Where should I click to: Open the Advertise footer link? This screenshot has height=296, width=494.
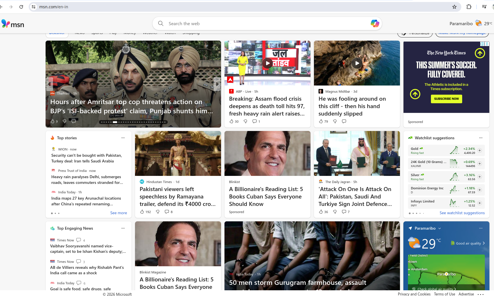point(466,294)
